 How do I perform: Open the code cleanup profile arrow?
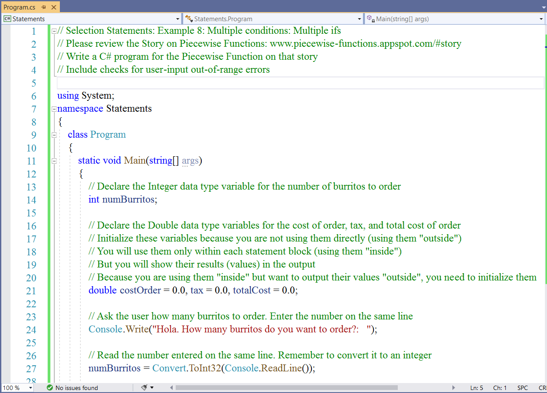[152, 388]
